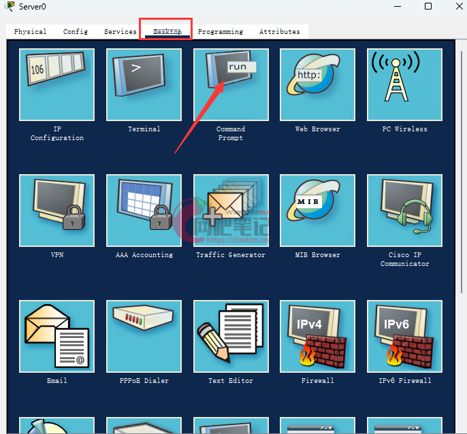The height and width of the screenshot is (434, 467).
Task: Click the Server0 window icon in title bar
Action: (x=10, y=6)
